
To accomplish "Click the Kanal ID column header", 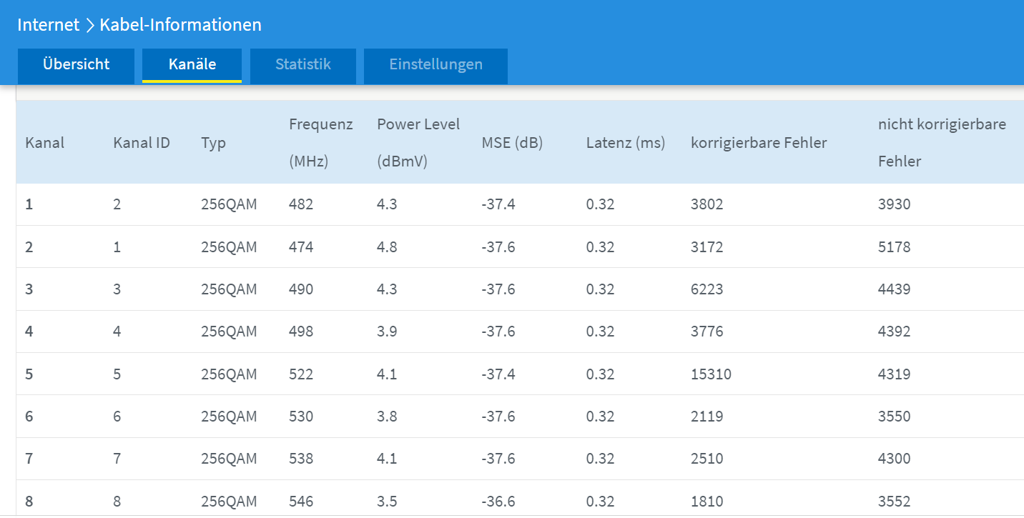I will [x=142, y=142].
